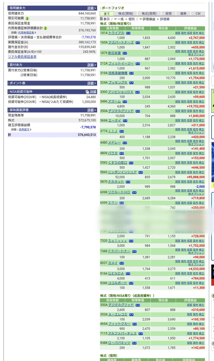Switch to the 債券 tab
Viewport: 214px width, 361px height.
click(x=183, y=14)
